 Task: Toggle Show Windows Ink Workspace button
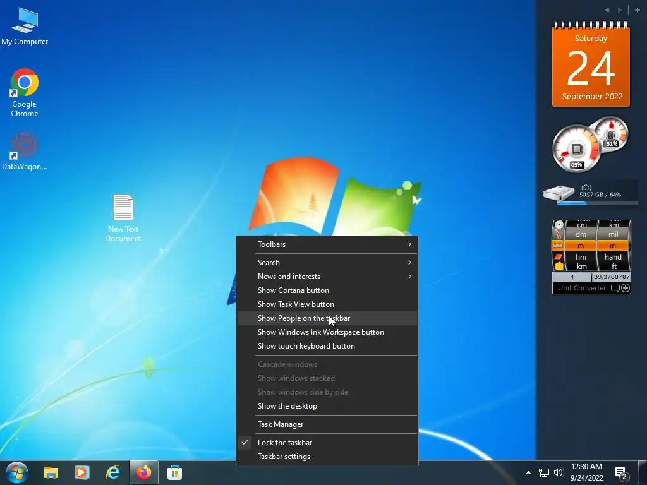point(327,332)
